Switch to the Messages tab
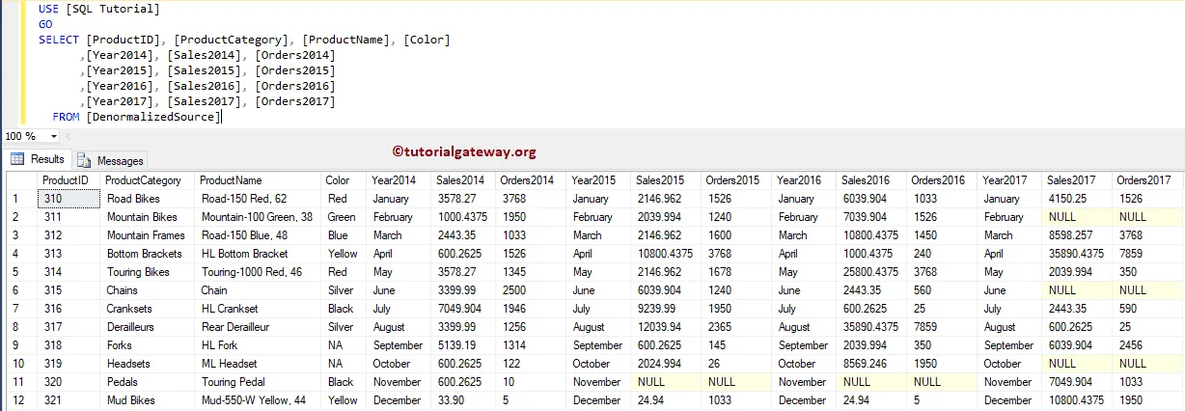 pyautogui.click(x=110, y=160)
